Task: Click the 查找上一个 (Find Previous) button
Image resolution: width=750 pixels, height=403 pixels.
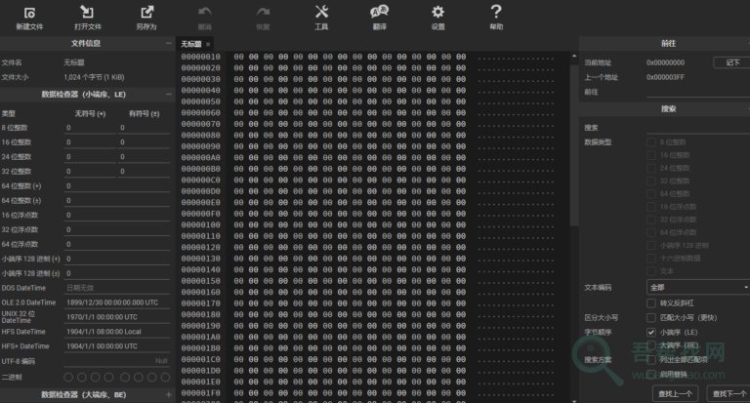Action: tap(675, 393)
